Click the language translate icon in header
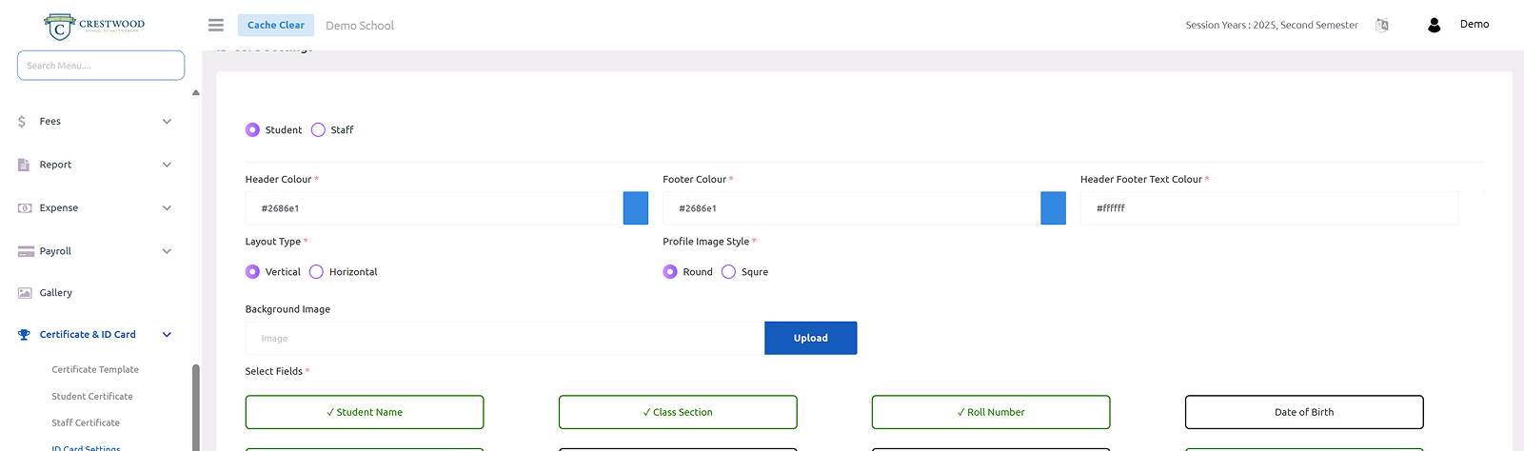1524x451 pixels. pyautogui.click(x=1382, y=26)
